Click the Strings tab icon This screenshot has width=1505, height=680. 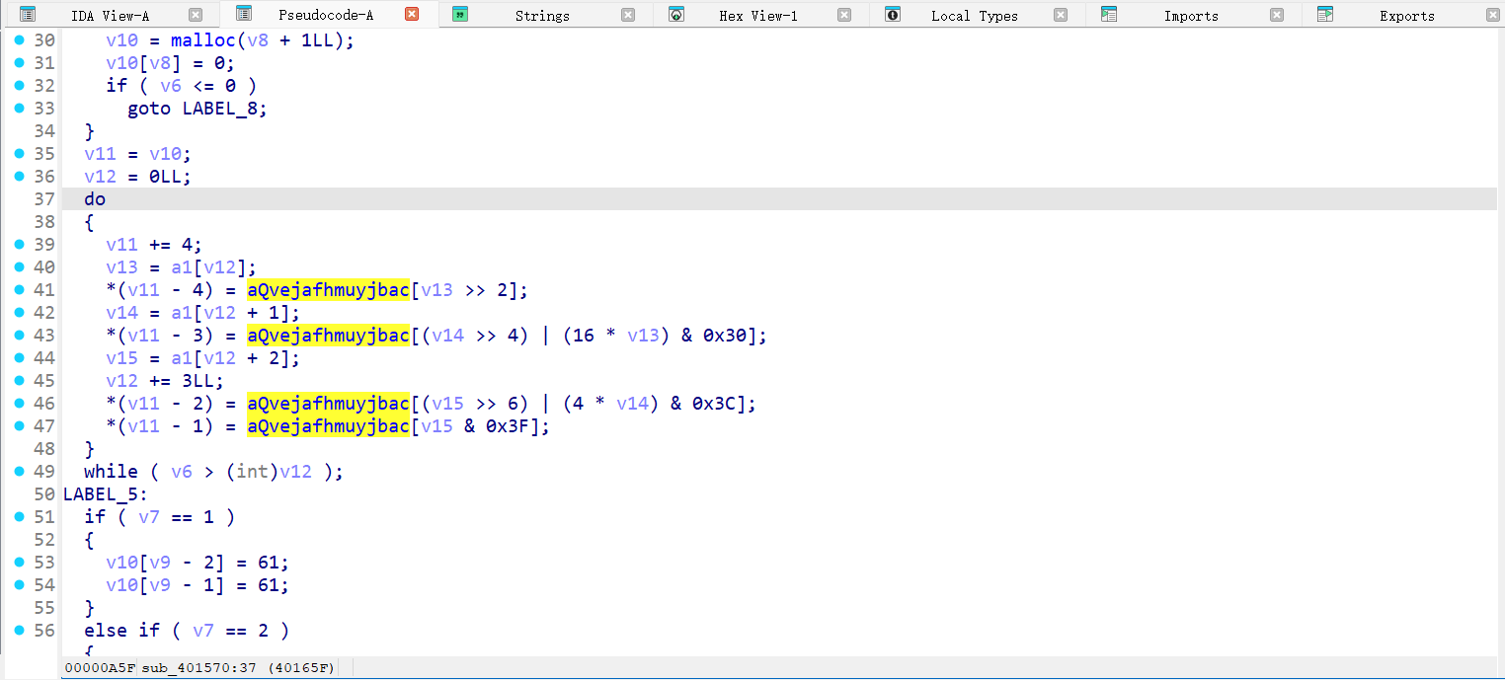click(x=460, y=15)
